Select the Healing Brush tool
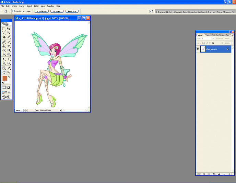 click(4, 42)
